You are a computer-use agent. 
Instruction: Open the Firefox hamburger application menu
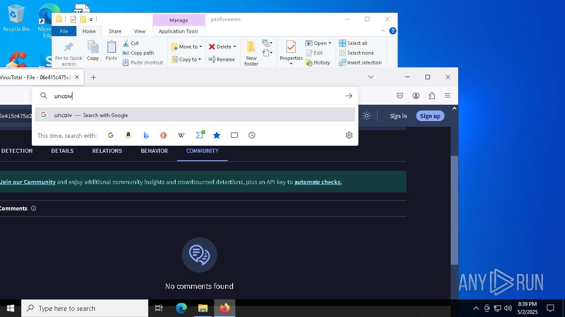click(x=448, y=96)
